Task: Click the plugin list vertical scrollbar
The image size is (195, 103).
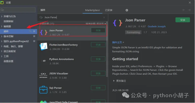Action: click(x=107, y=50)
